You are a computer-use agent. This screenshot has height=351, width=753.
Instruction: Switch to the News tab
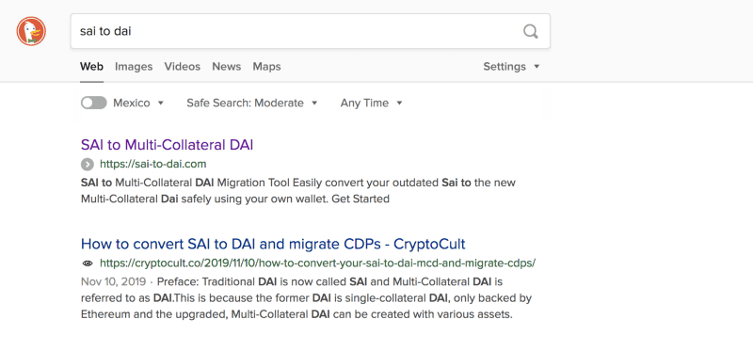(227, 66)
